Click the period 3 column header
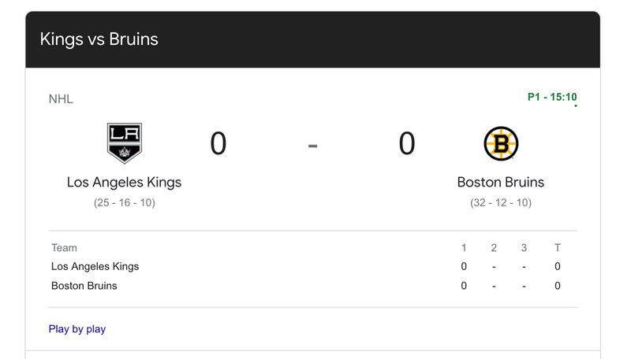Screen dimensions: 631x359 click(524, 248)
